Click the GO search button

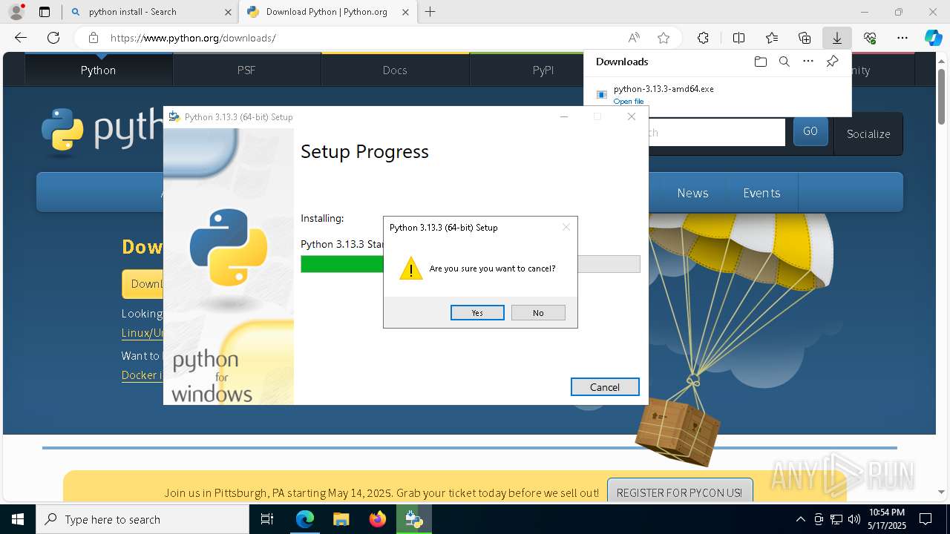pos(810,131)
